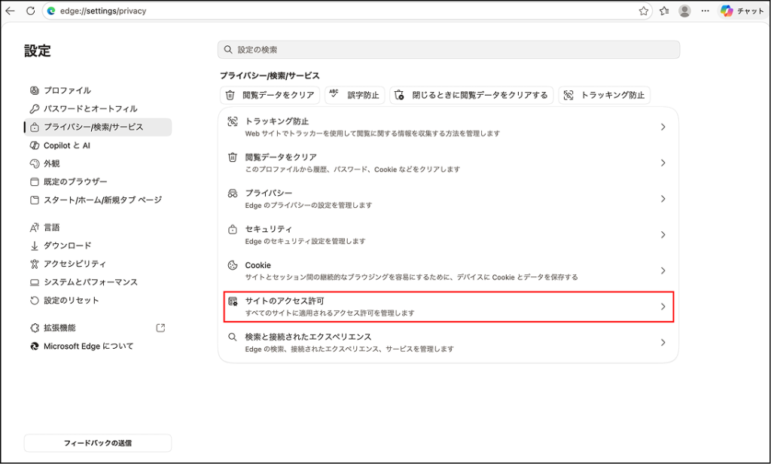Image resolution: width=771 pixels, height=464 pixels.
Task: Click the description すべてのサイトに適用されるアクセス許可を管理します
Action: (330, 313)
